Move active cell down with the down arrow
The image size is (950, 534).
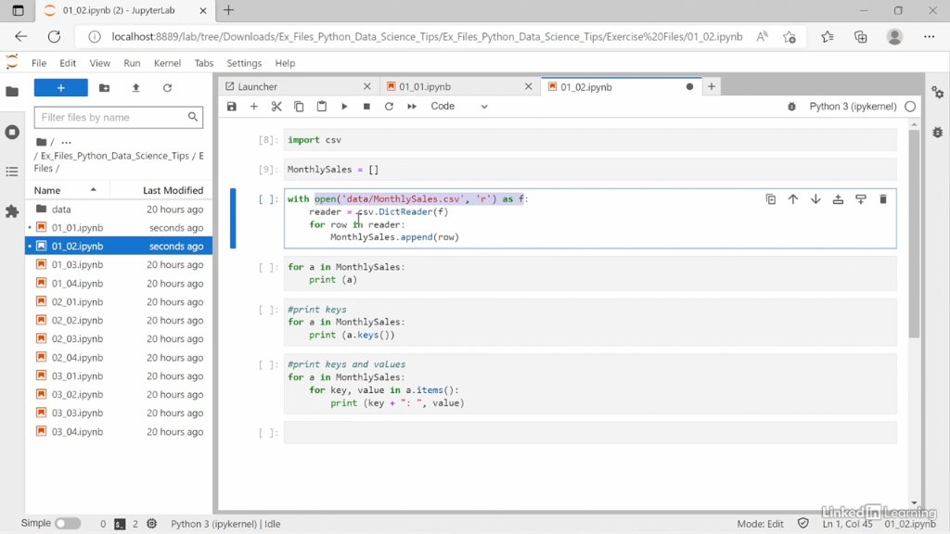click(x=815, y=199)
